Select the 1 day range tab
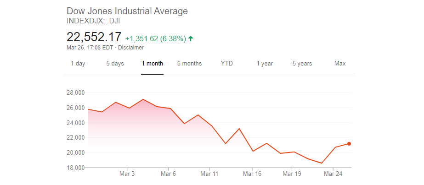 78,64
